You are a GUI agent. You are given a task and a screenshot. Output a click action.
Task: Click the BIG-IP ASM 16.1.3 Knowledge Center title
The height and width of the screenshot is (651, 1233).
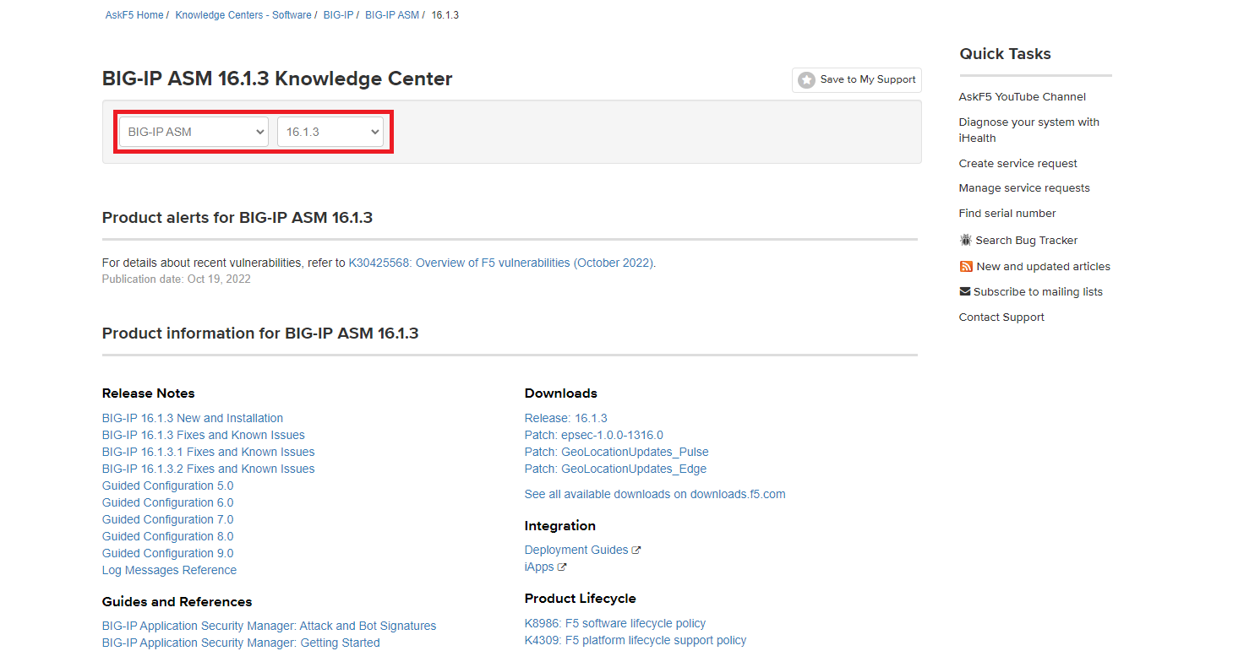[277, 79]
